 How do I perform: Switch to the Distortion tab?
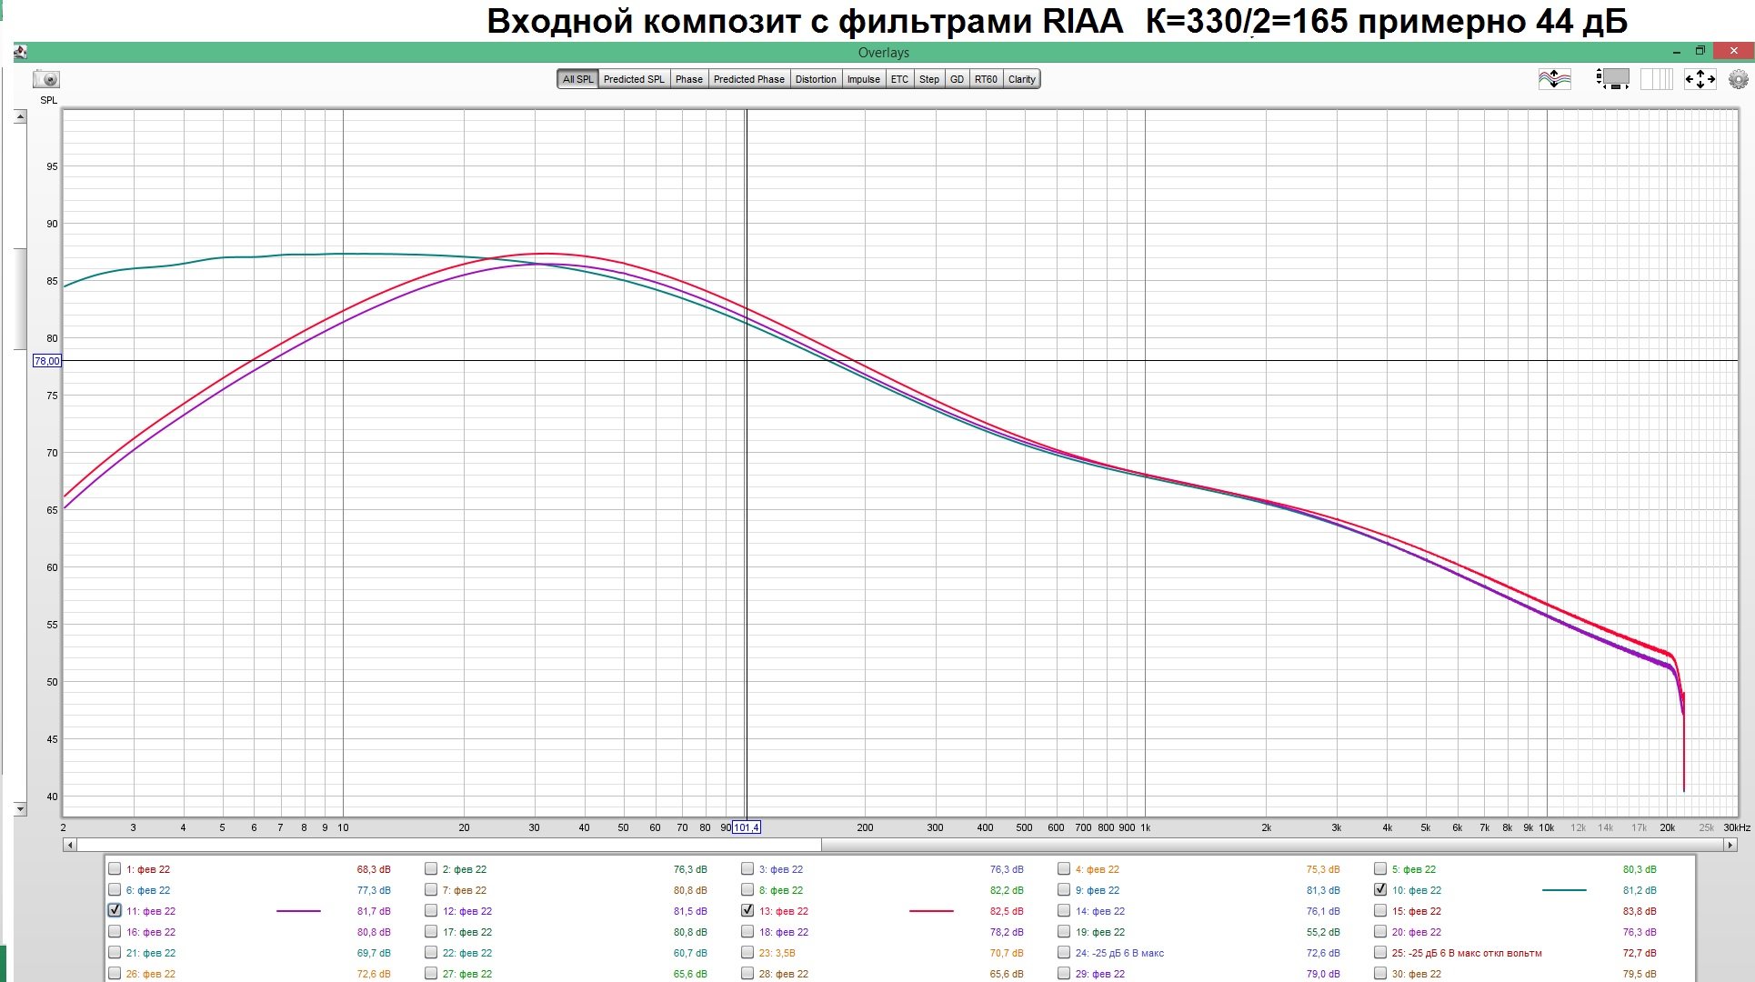(x=815, y=79)
